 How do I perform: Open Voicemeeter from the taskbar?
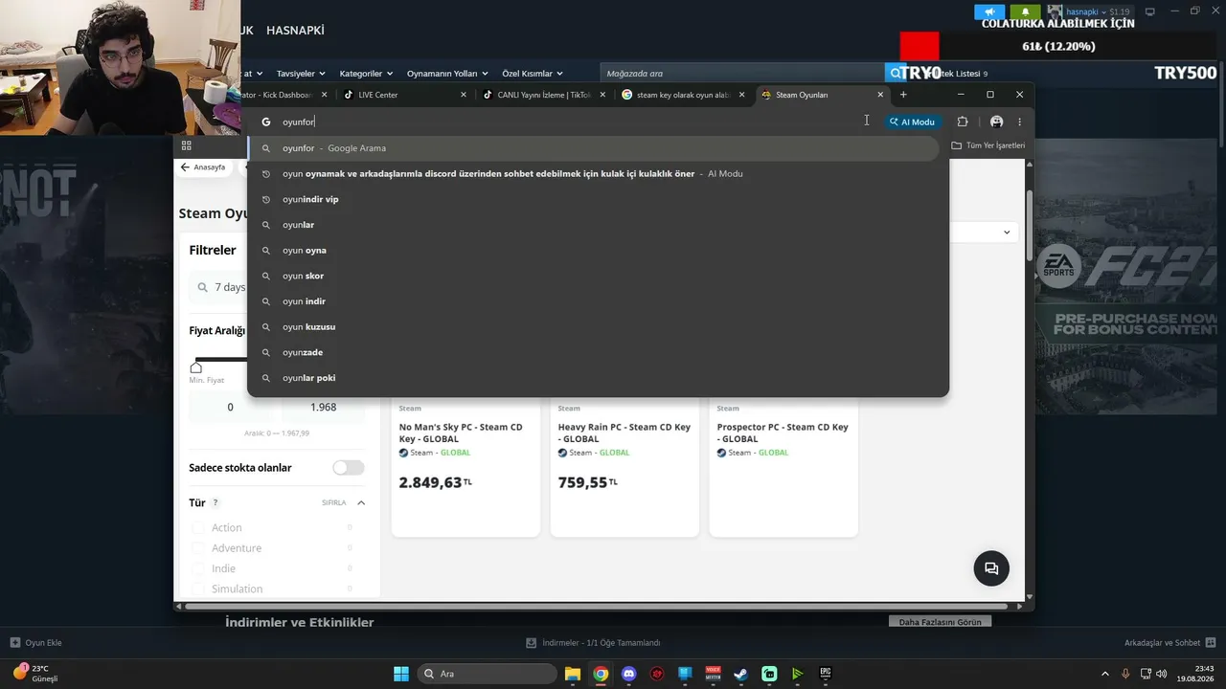pos(713,674)
